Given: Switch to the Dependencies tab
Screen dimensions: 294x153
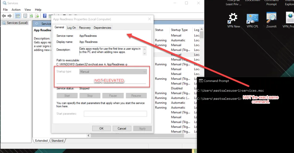Looking at the screenshot, I should pyautogui.click(x=102, y=28).
